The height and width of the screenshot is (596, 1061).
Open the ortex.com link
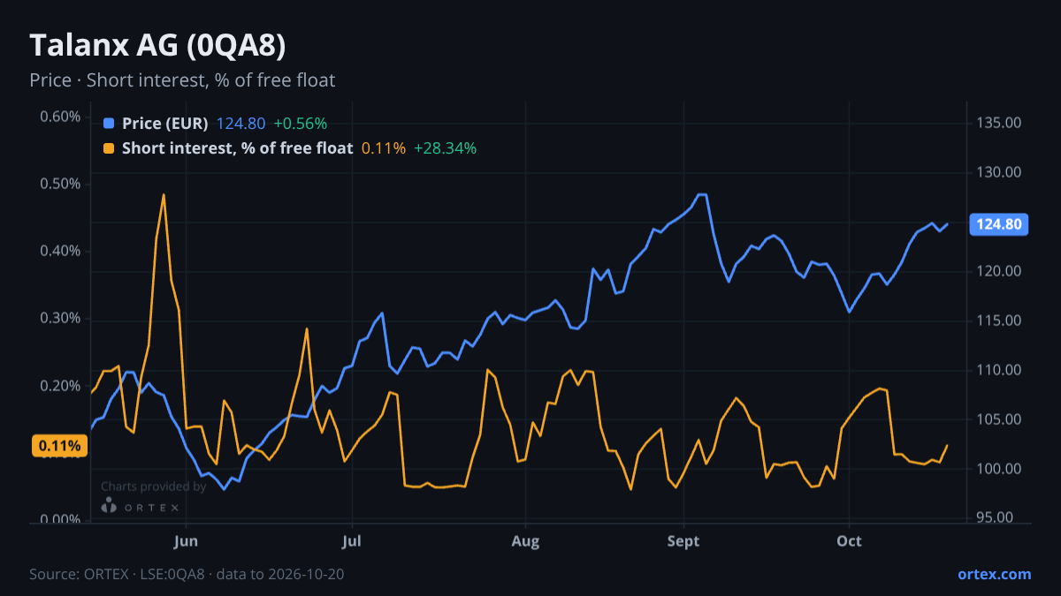click(995, 574)
